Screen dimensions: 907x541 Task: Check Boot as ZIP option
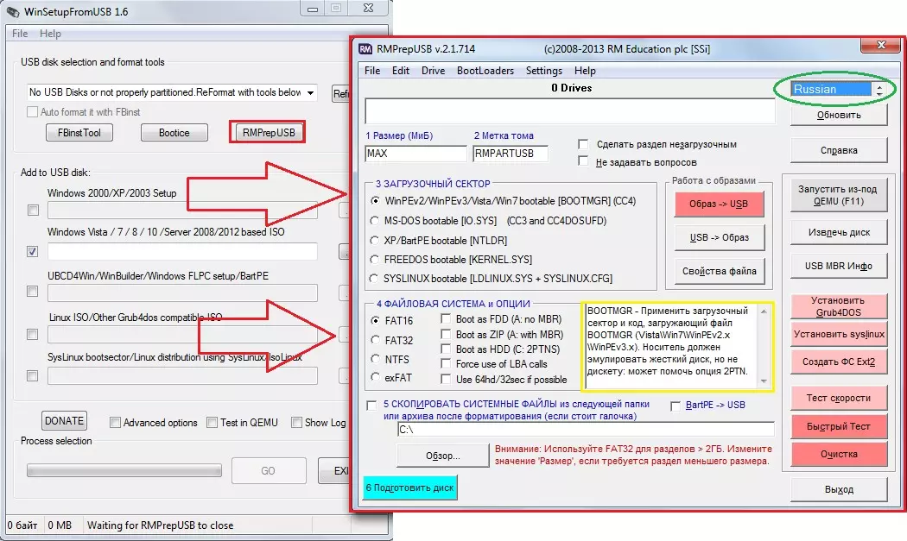click(x=446, y=334)
